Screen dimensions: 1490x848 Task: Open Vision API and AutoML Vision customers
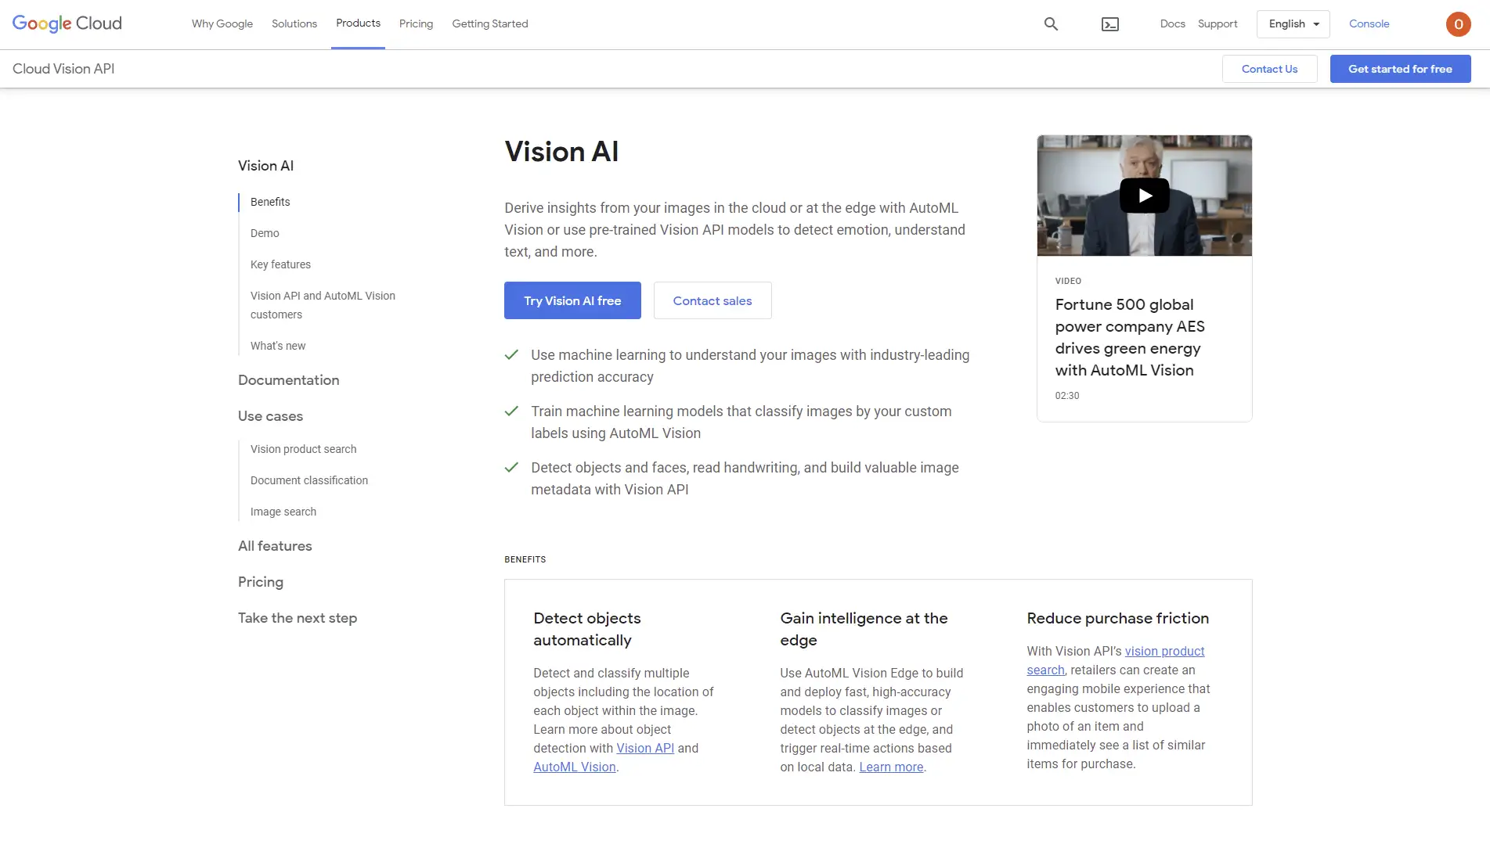[x=323, y=305]
